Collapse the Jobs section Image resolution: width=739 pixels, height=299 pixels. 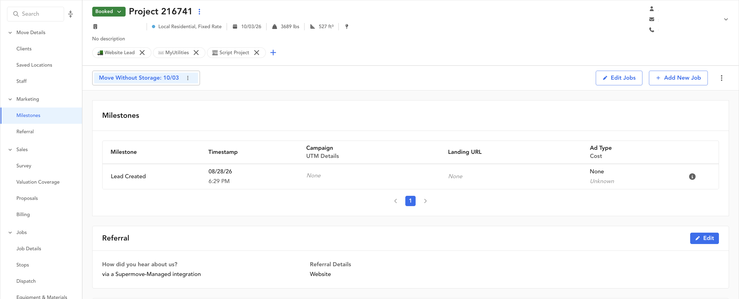click(x=10, y=232)
